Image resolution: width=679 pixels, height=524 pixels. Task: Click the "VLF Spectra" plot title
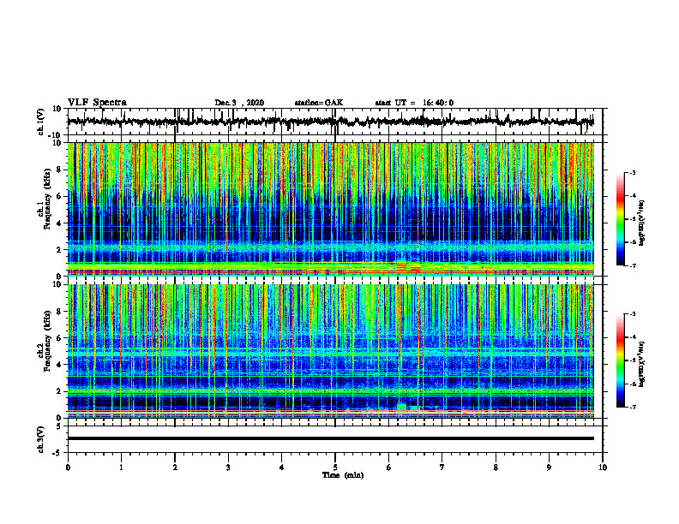(x=97, y=103)
